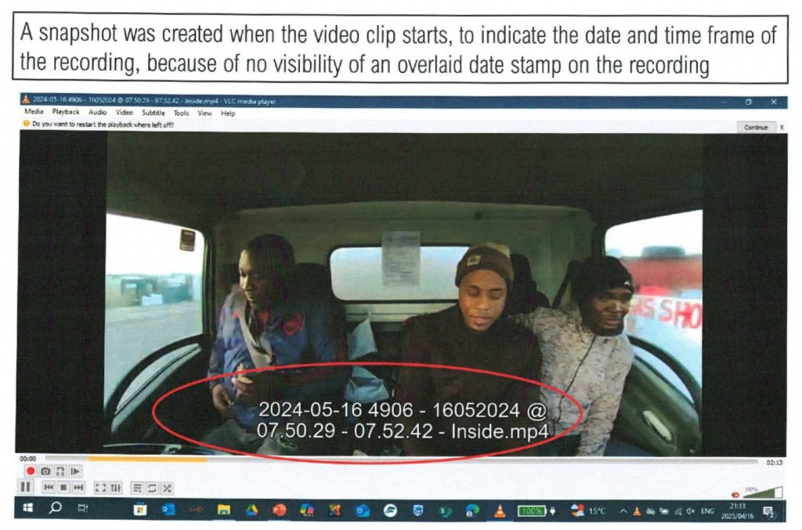
Task: Open the Subtitle menu
Action: tap(153, 113)
